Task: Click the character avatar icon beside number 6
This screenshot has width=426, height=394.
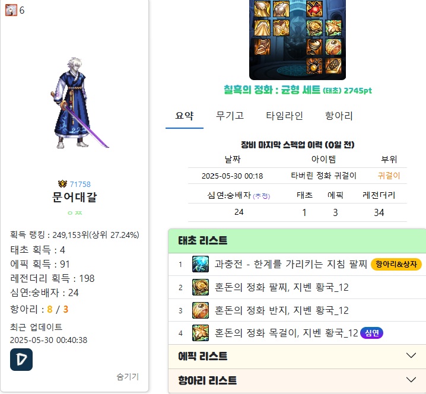Action: 11,10
